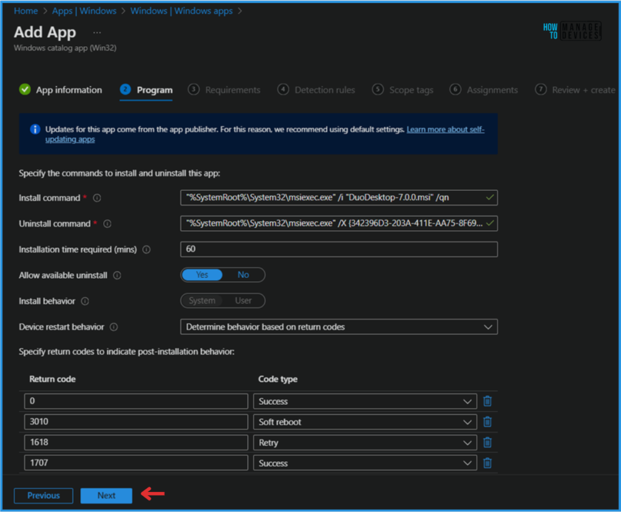
Task: Click into the Uninstall command field
Action: click(x=339, y=224)
